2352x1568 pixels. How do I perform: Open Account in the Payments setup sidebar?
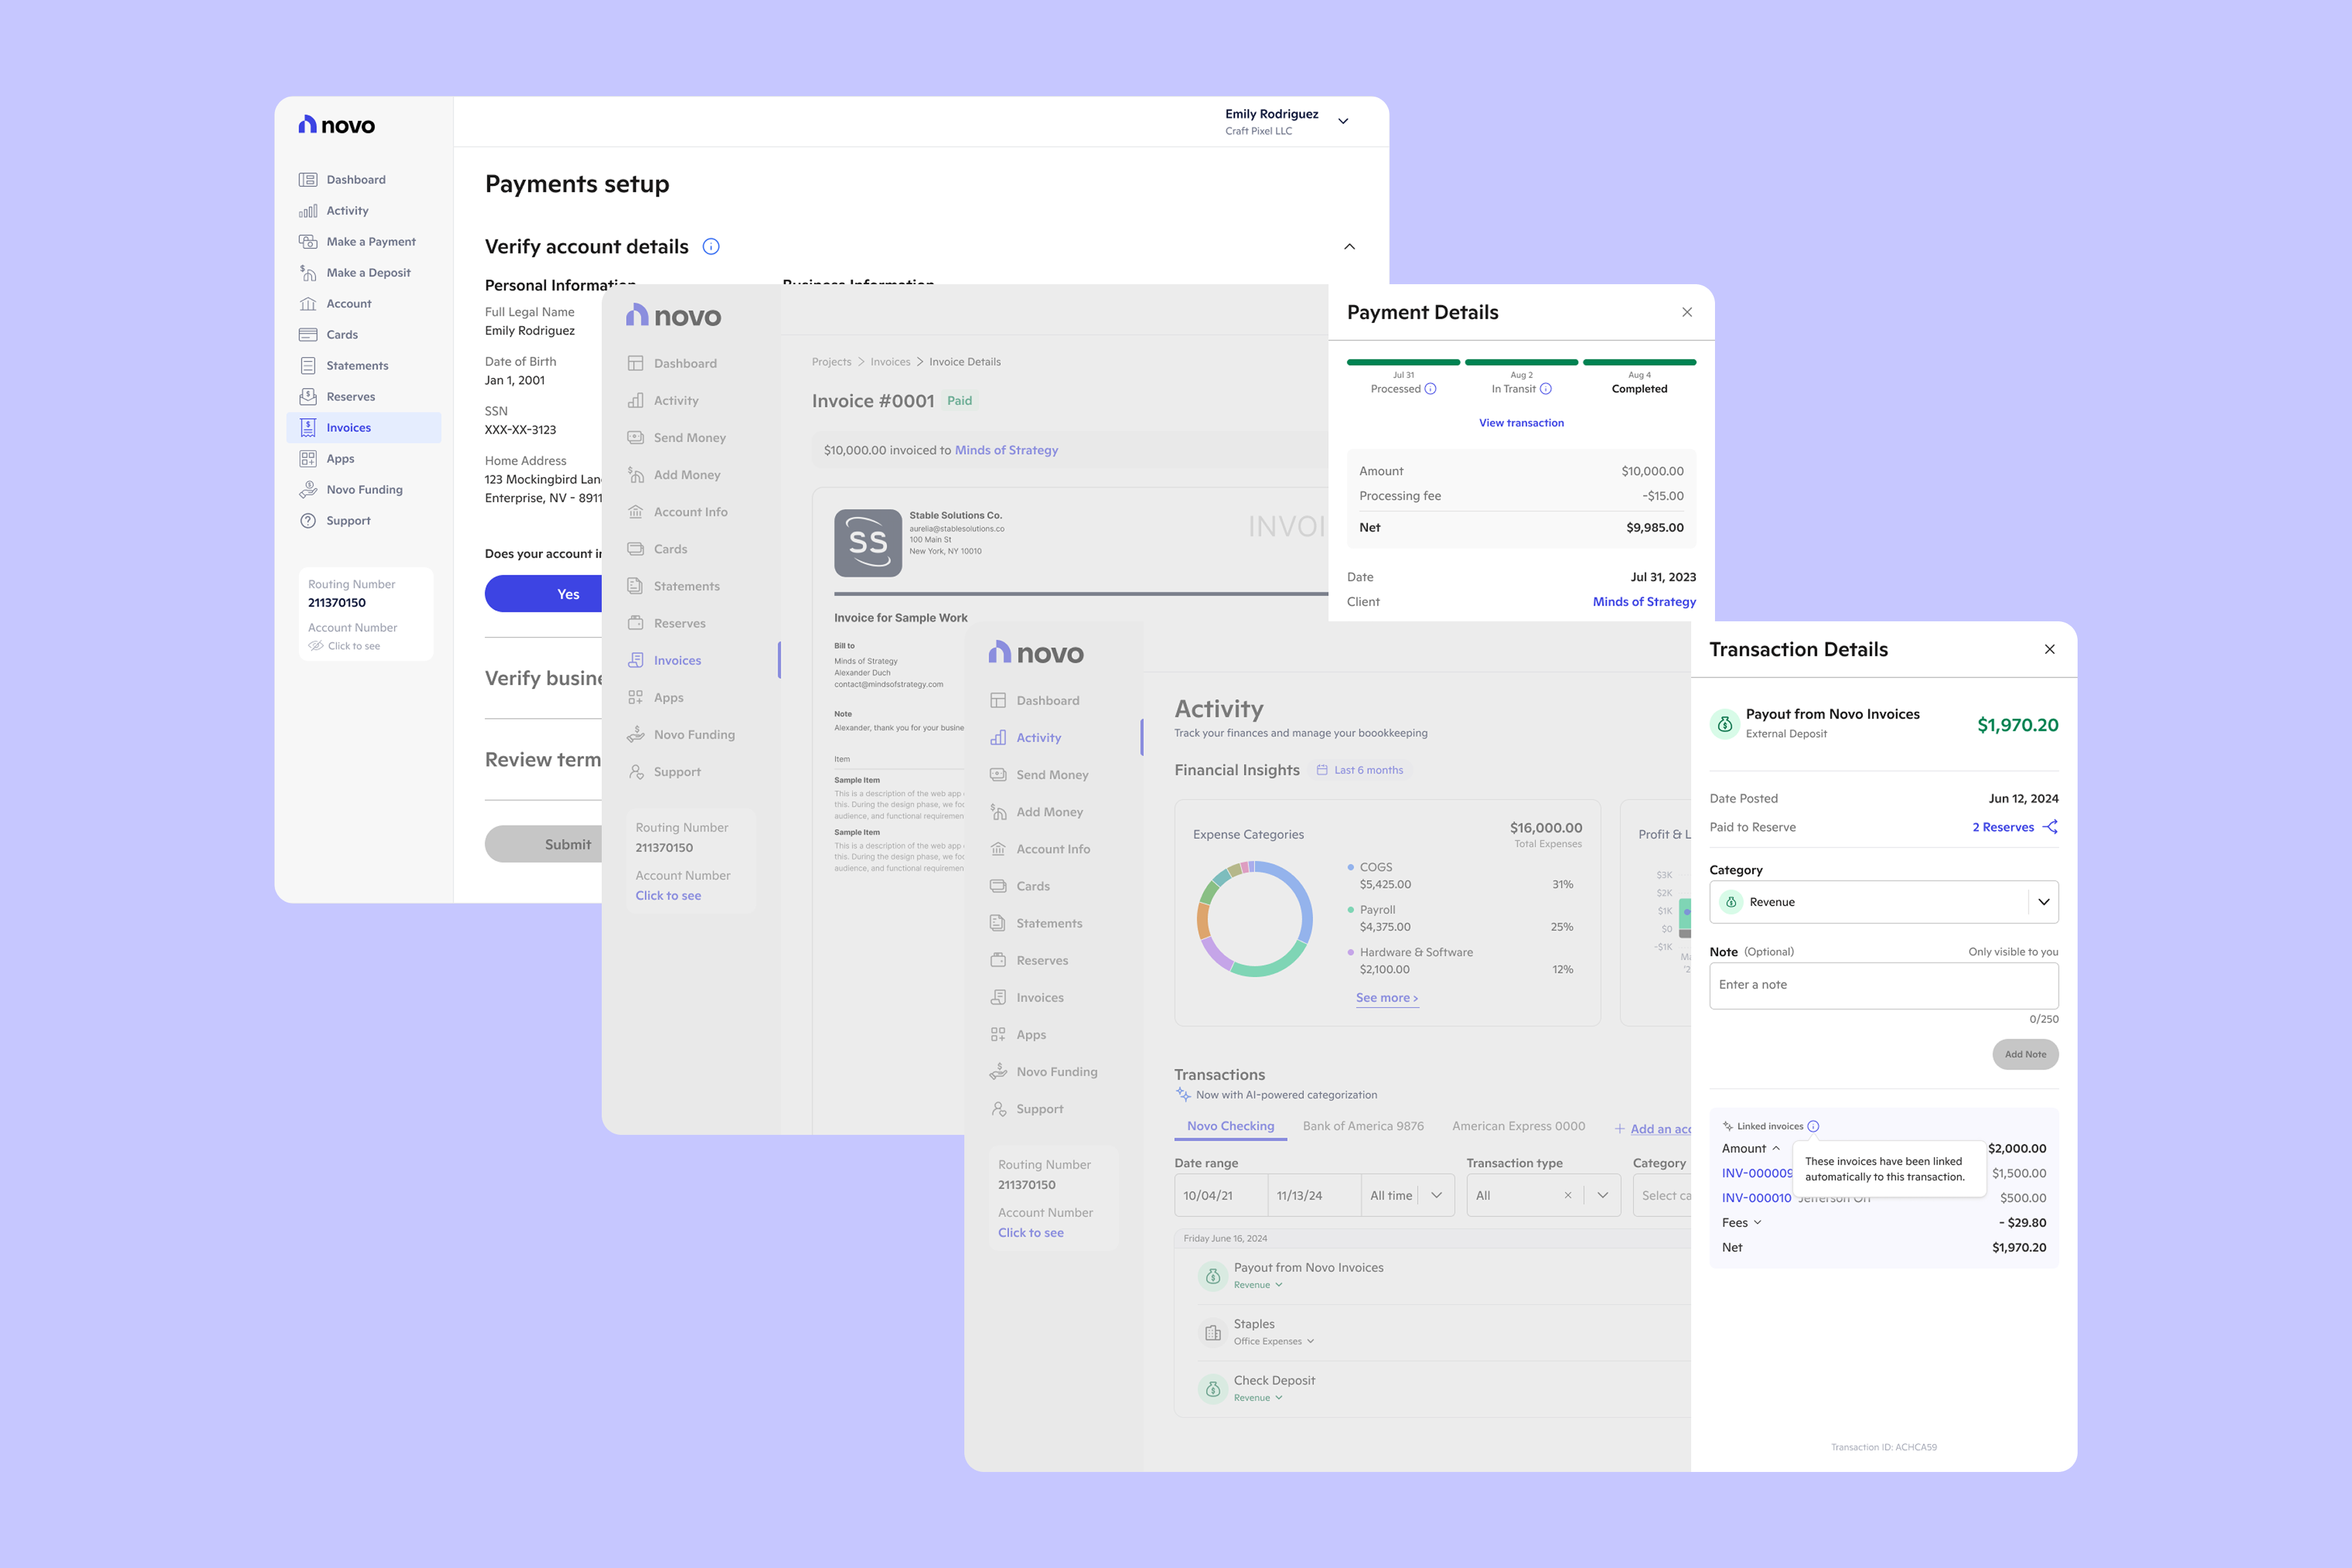(335, 304)
